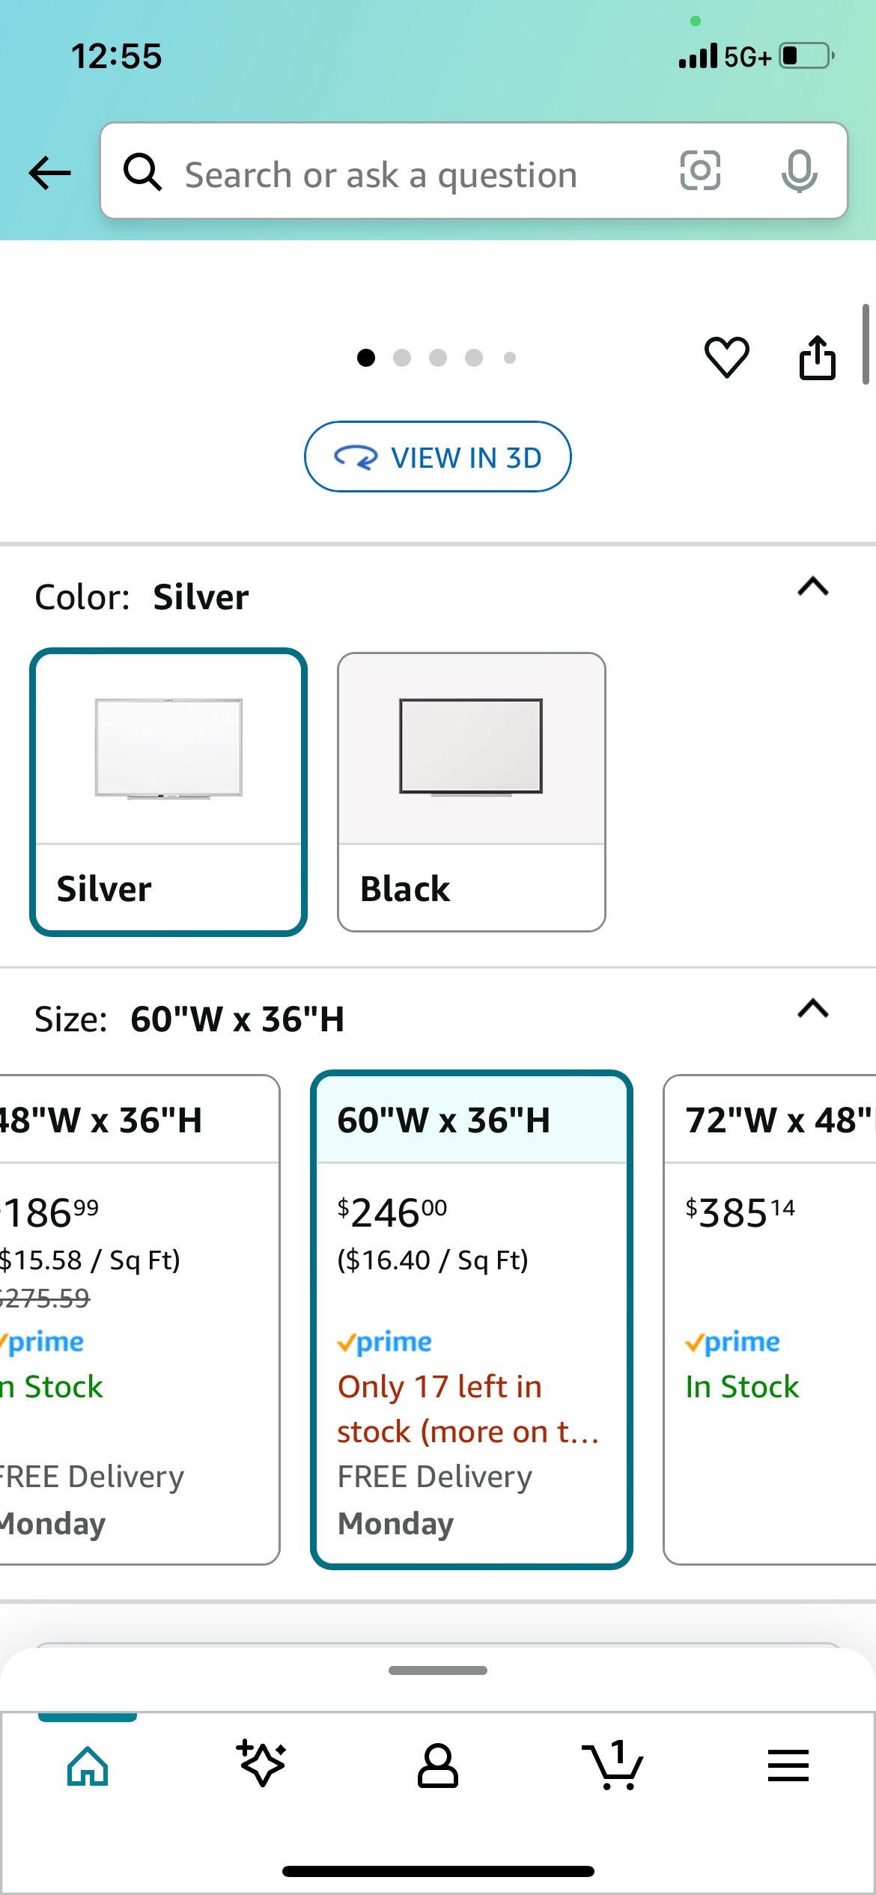Tap the share icon
This screenshot has width=876, height=1895.
click(817, 358)
